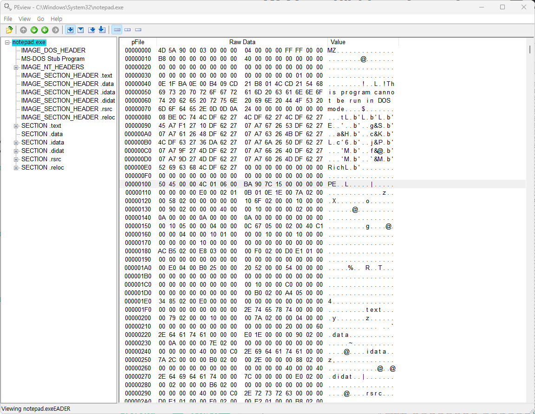Expand the SECTION .text tree node
Viewport: 535px width, 414px height.
coord(16,126)
